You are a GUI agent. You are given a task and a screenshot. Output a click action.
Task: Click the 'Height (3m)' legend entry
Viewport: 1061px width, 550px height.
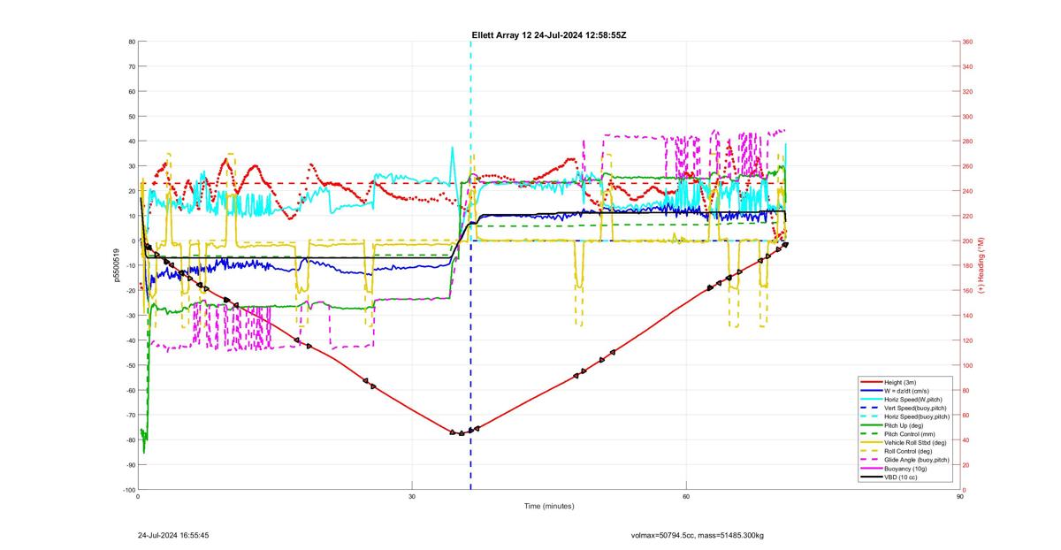[900, 382]
